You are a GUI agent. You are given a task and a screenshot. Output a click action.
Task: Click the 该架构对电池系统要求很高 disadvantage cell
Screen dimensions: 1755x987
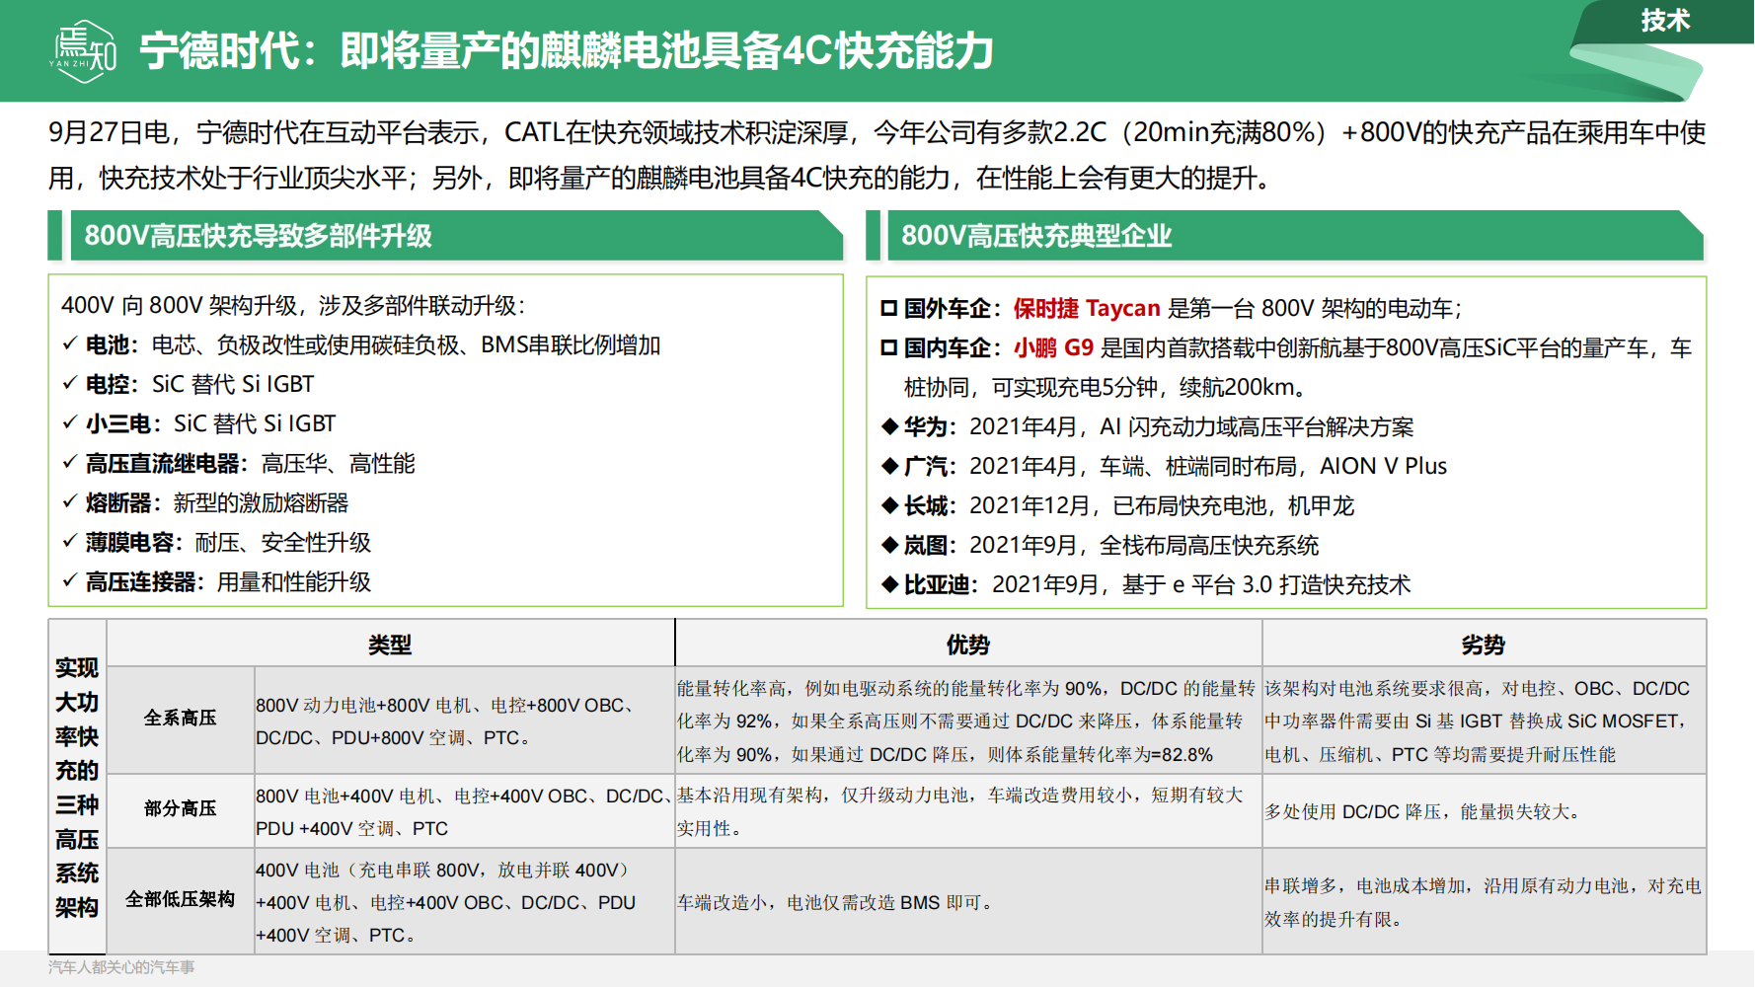1484,721
